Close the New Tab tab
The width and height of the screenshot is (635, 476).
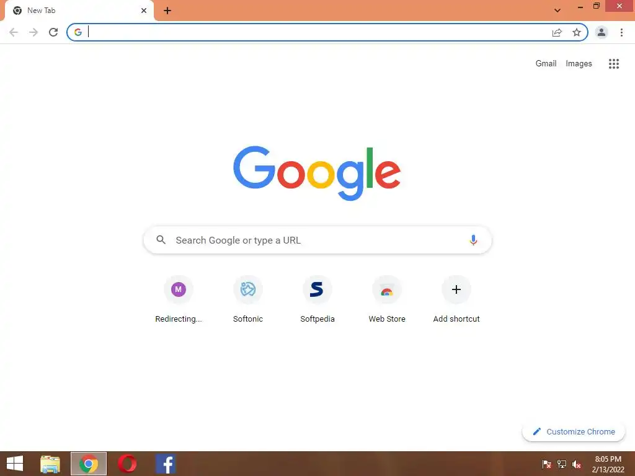[144, 11]
